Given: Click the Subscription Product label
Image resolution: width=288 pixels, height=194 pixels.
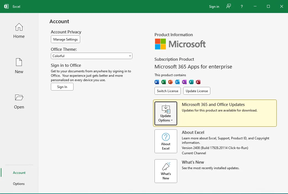Looking at the screenshot, I should [x=174, y=59].
